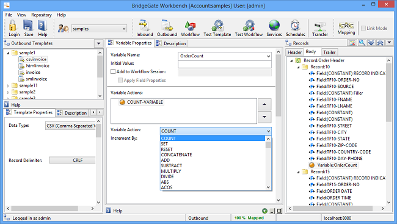Switch to the Trailer tab in Records
Screen dimensions: 397x224
coord(329,52)
